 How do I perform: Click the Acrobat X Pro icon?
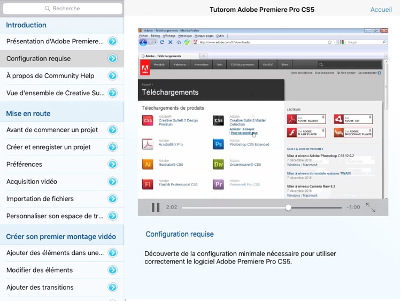click(148, 144)
